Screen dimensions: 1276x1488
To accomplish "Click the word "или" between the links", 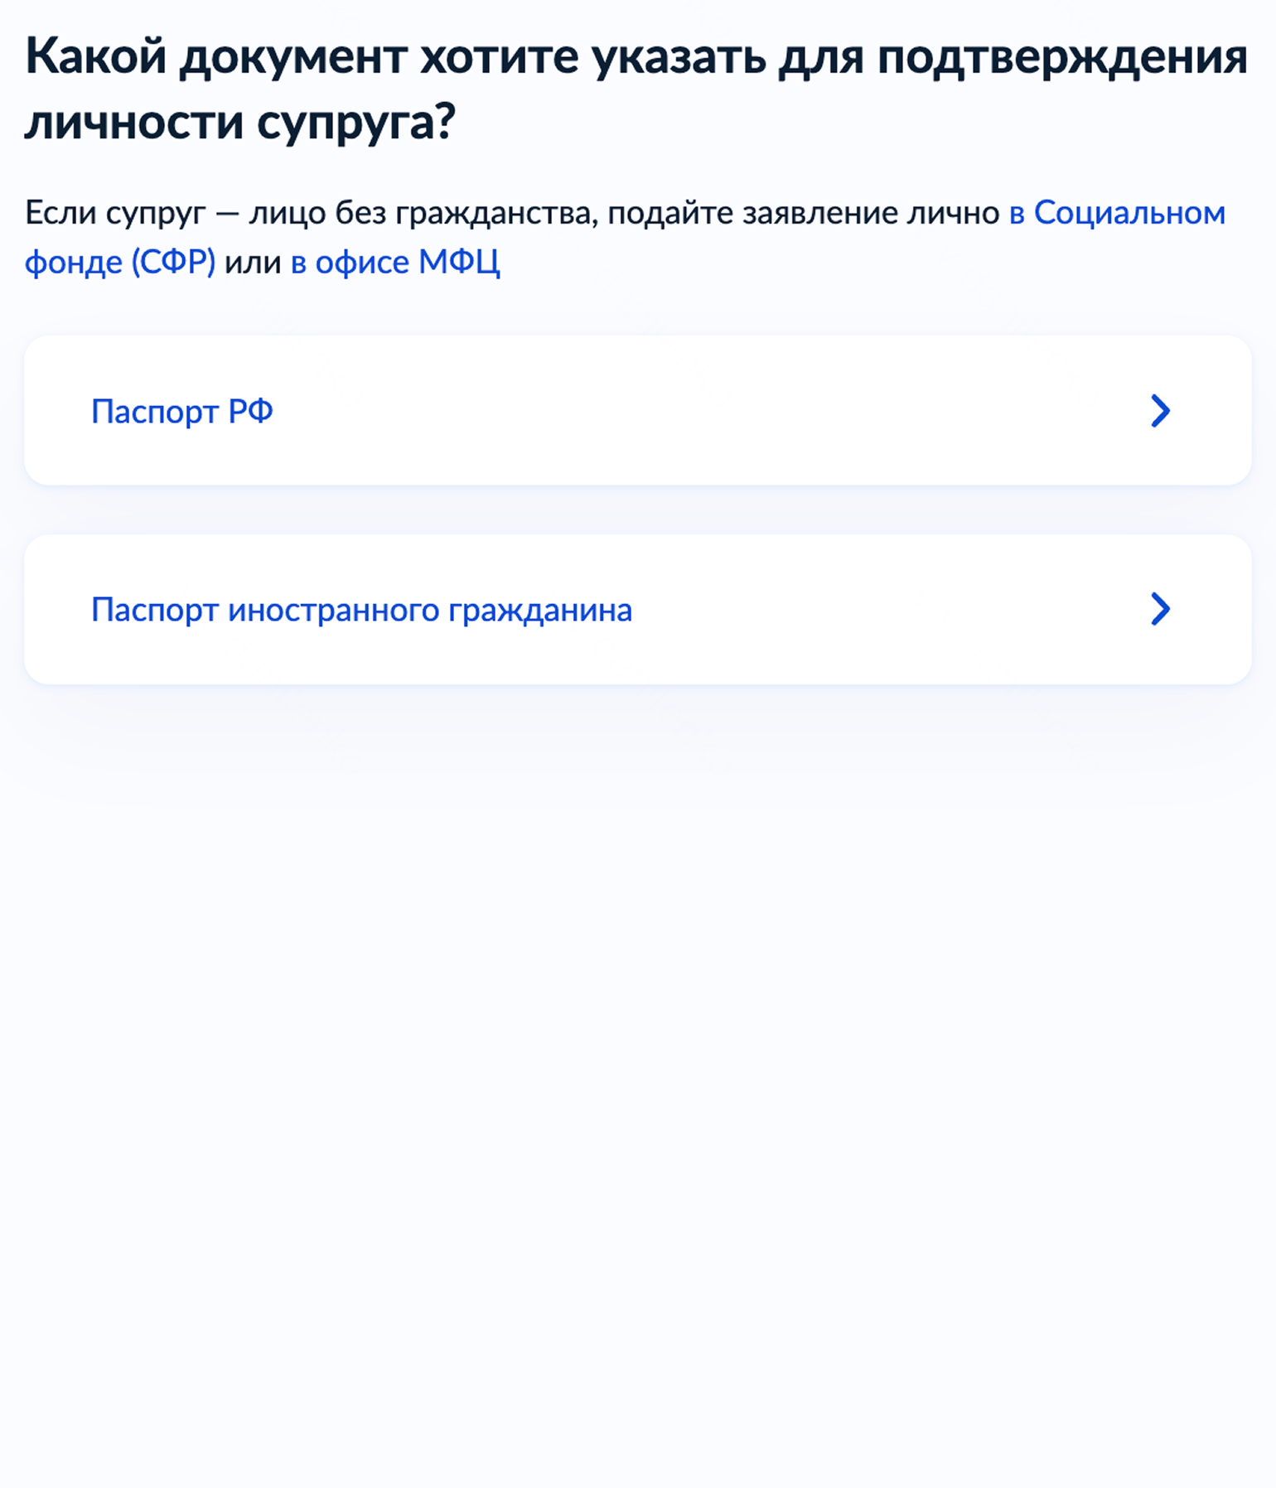I will pos(253,263).
